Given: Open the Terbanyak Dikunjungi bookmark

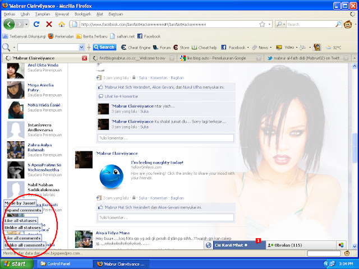Looking at the screenshot, I should point(24,36).
